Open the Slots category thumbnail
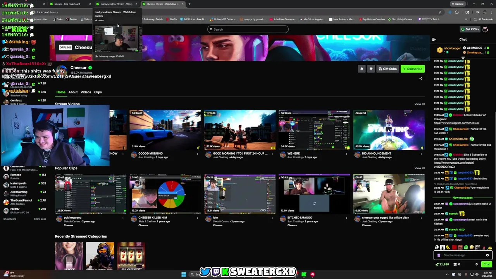The image size is (496, 279). [131, 256]
